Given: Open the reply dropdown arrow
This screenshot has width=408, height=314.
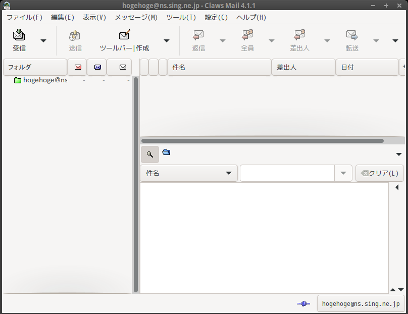Looking at the screenshot, I should pyautogui.click(x=223, y=40).
